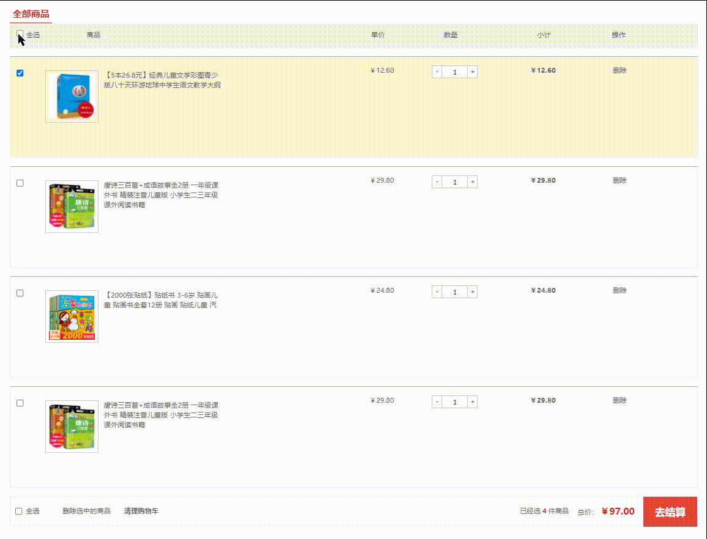Click the 商品 column header

coord(94,35)
